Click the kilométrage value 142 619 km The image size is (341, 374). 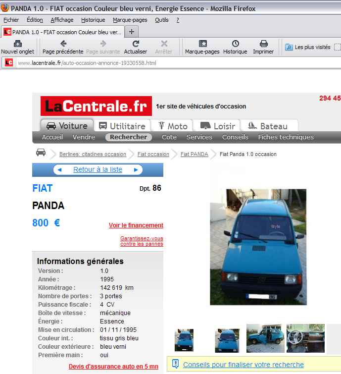click(117, 288)
